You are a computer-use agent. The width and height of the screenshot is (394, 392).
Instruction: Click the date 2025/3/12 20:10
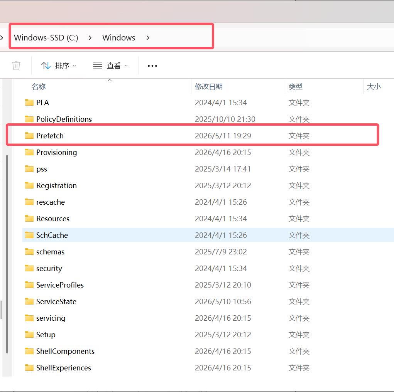point(223,285)
